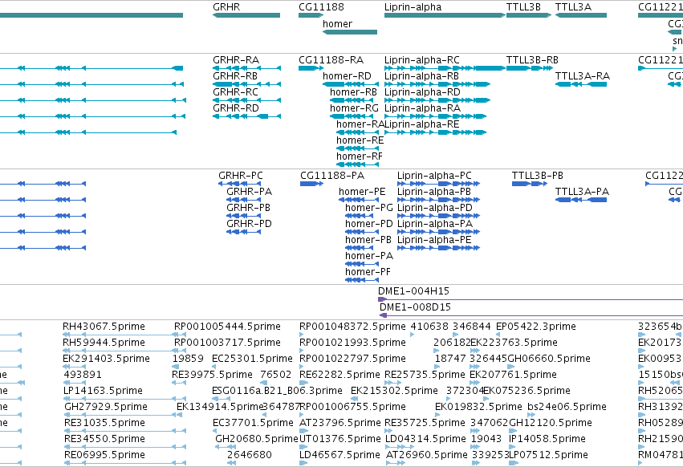Screen dimensions: 683x467
Task: Click the CG11188-PA protein feature
Action: point(312,185)
